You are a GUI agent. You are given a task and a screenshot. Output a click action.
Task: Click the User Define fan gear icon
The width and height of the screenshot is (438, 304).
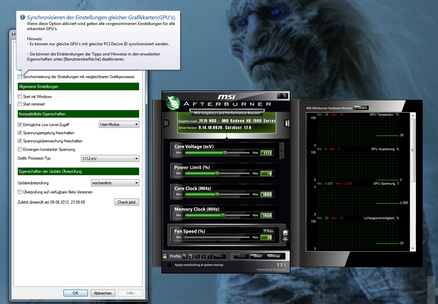click(285, 235)
